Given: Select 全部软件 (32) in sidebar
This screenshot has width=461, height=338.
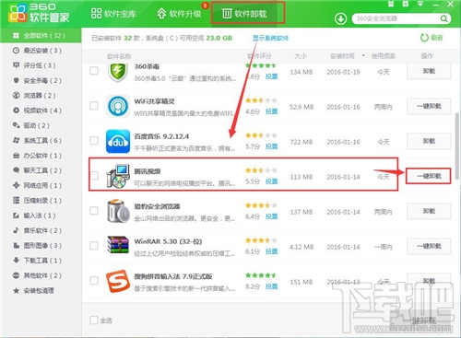Looking at the screenshot, I should (41, 35).
